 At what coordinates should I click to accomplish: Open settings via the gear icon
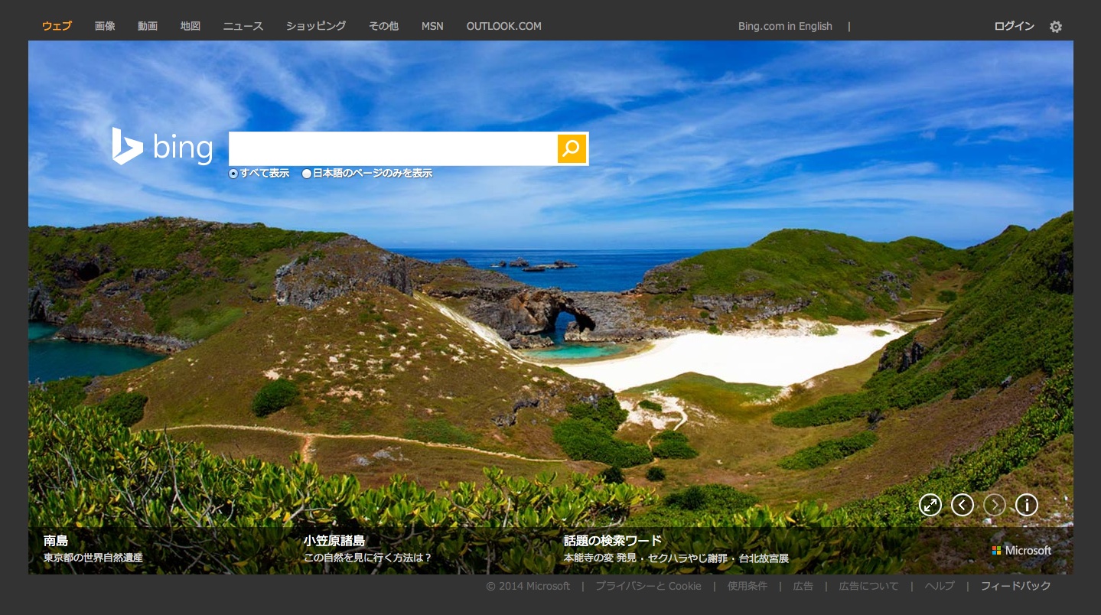pos(1056,27)
